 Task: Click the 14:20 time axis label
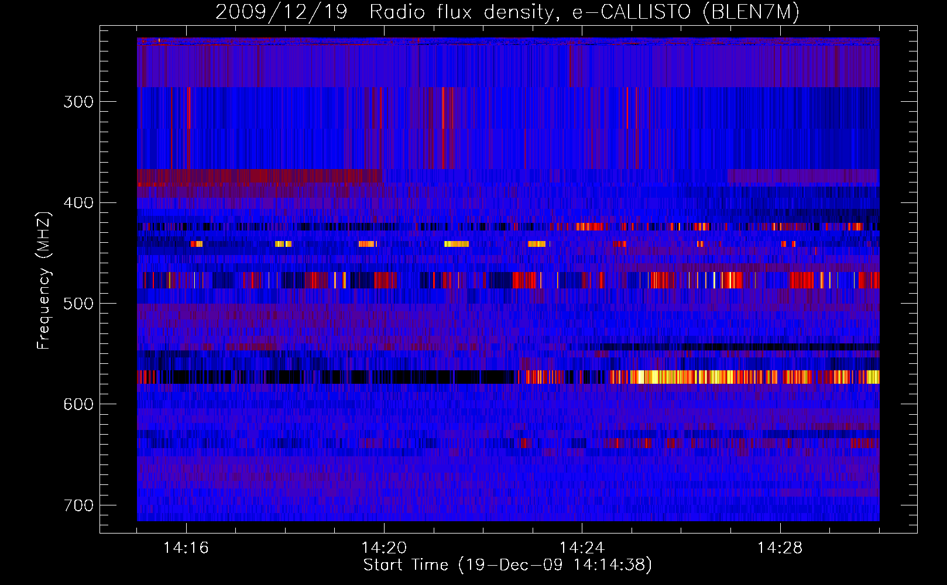click(384, 548)
